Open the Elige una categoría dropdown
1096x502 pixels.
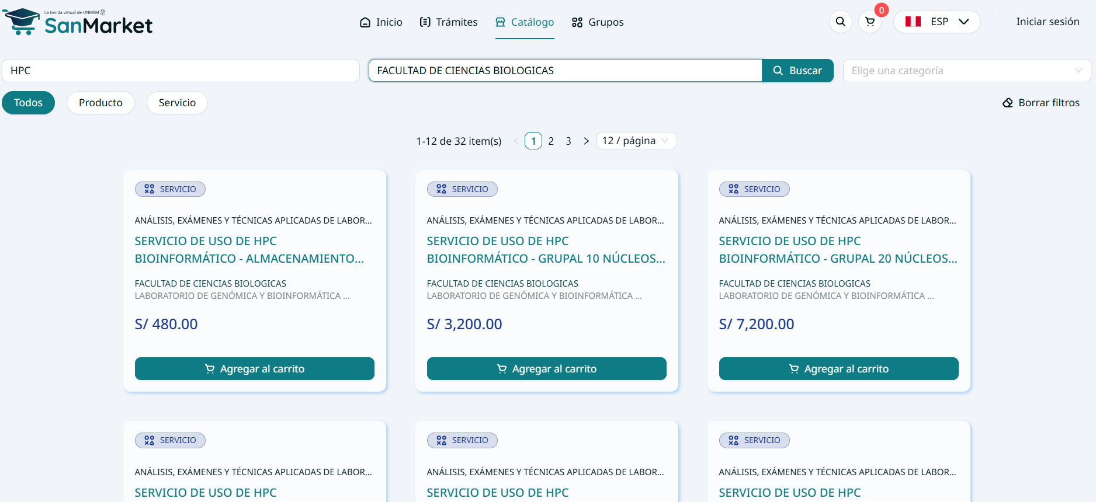pyautogui.click(x=966, y=71)
